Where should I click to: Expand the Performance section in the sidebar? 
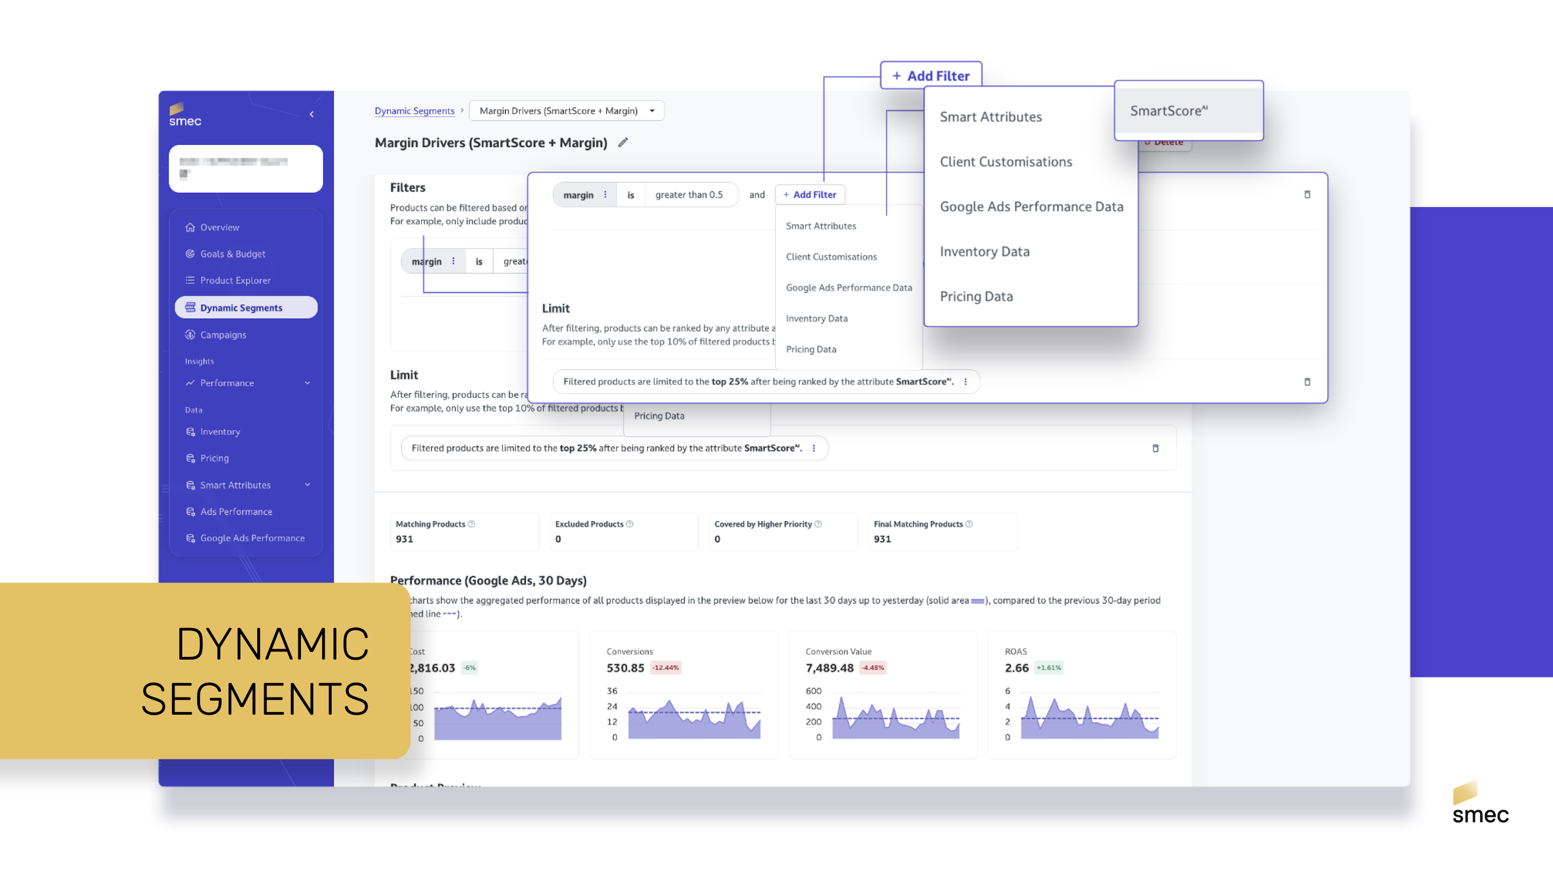307,383
